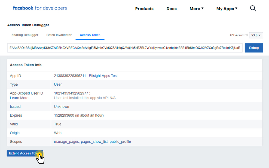Viewport: 269px width, 168px height.
Task: Switch to the Sharing Debugger tab
Action: click(x=25, y=35)
